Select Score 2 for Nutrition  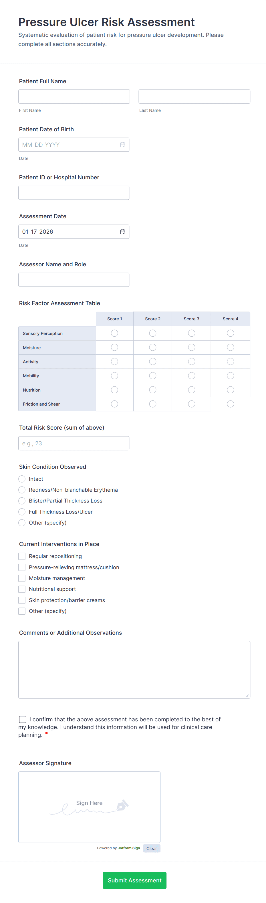(152, 390)
